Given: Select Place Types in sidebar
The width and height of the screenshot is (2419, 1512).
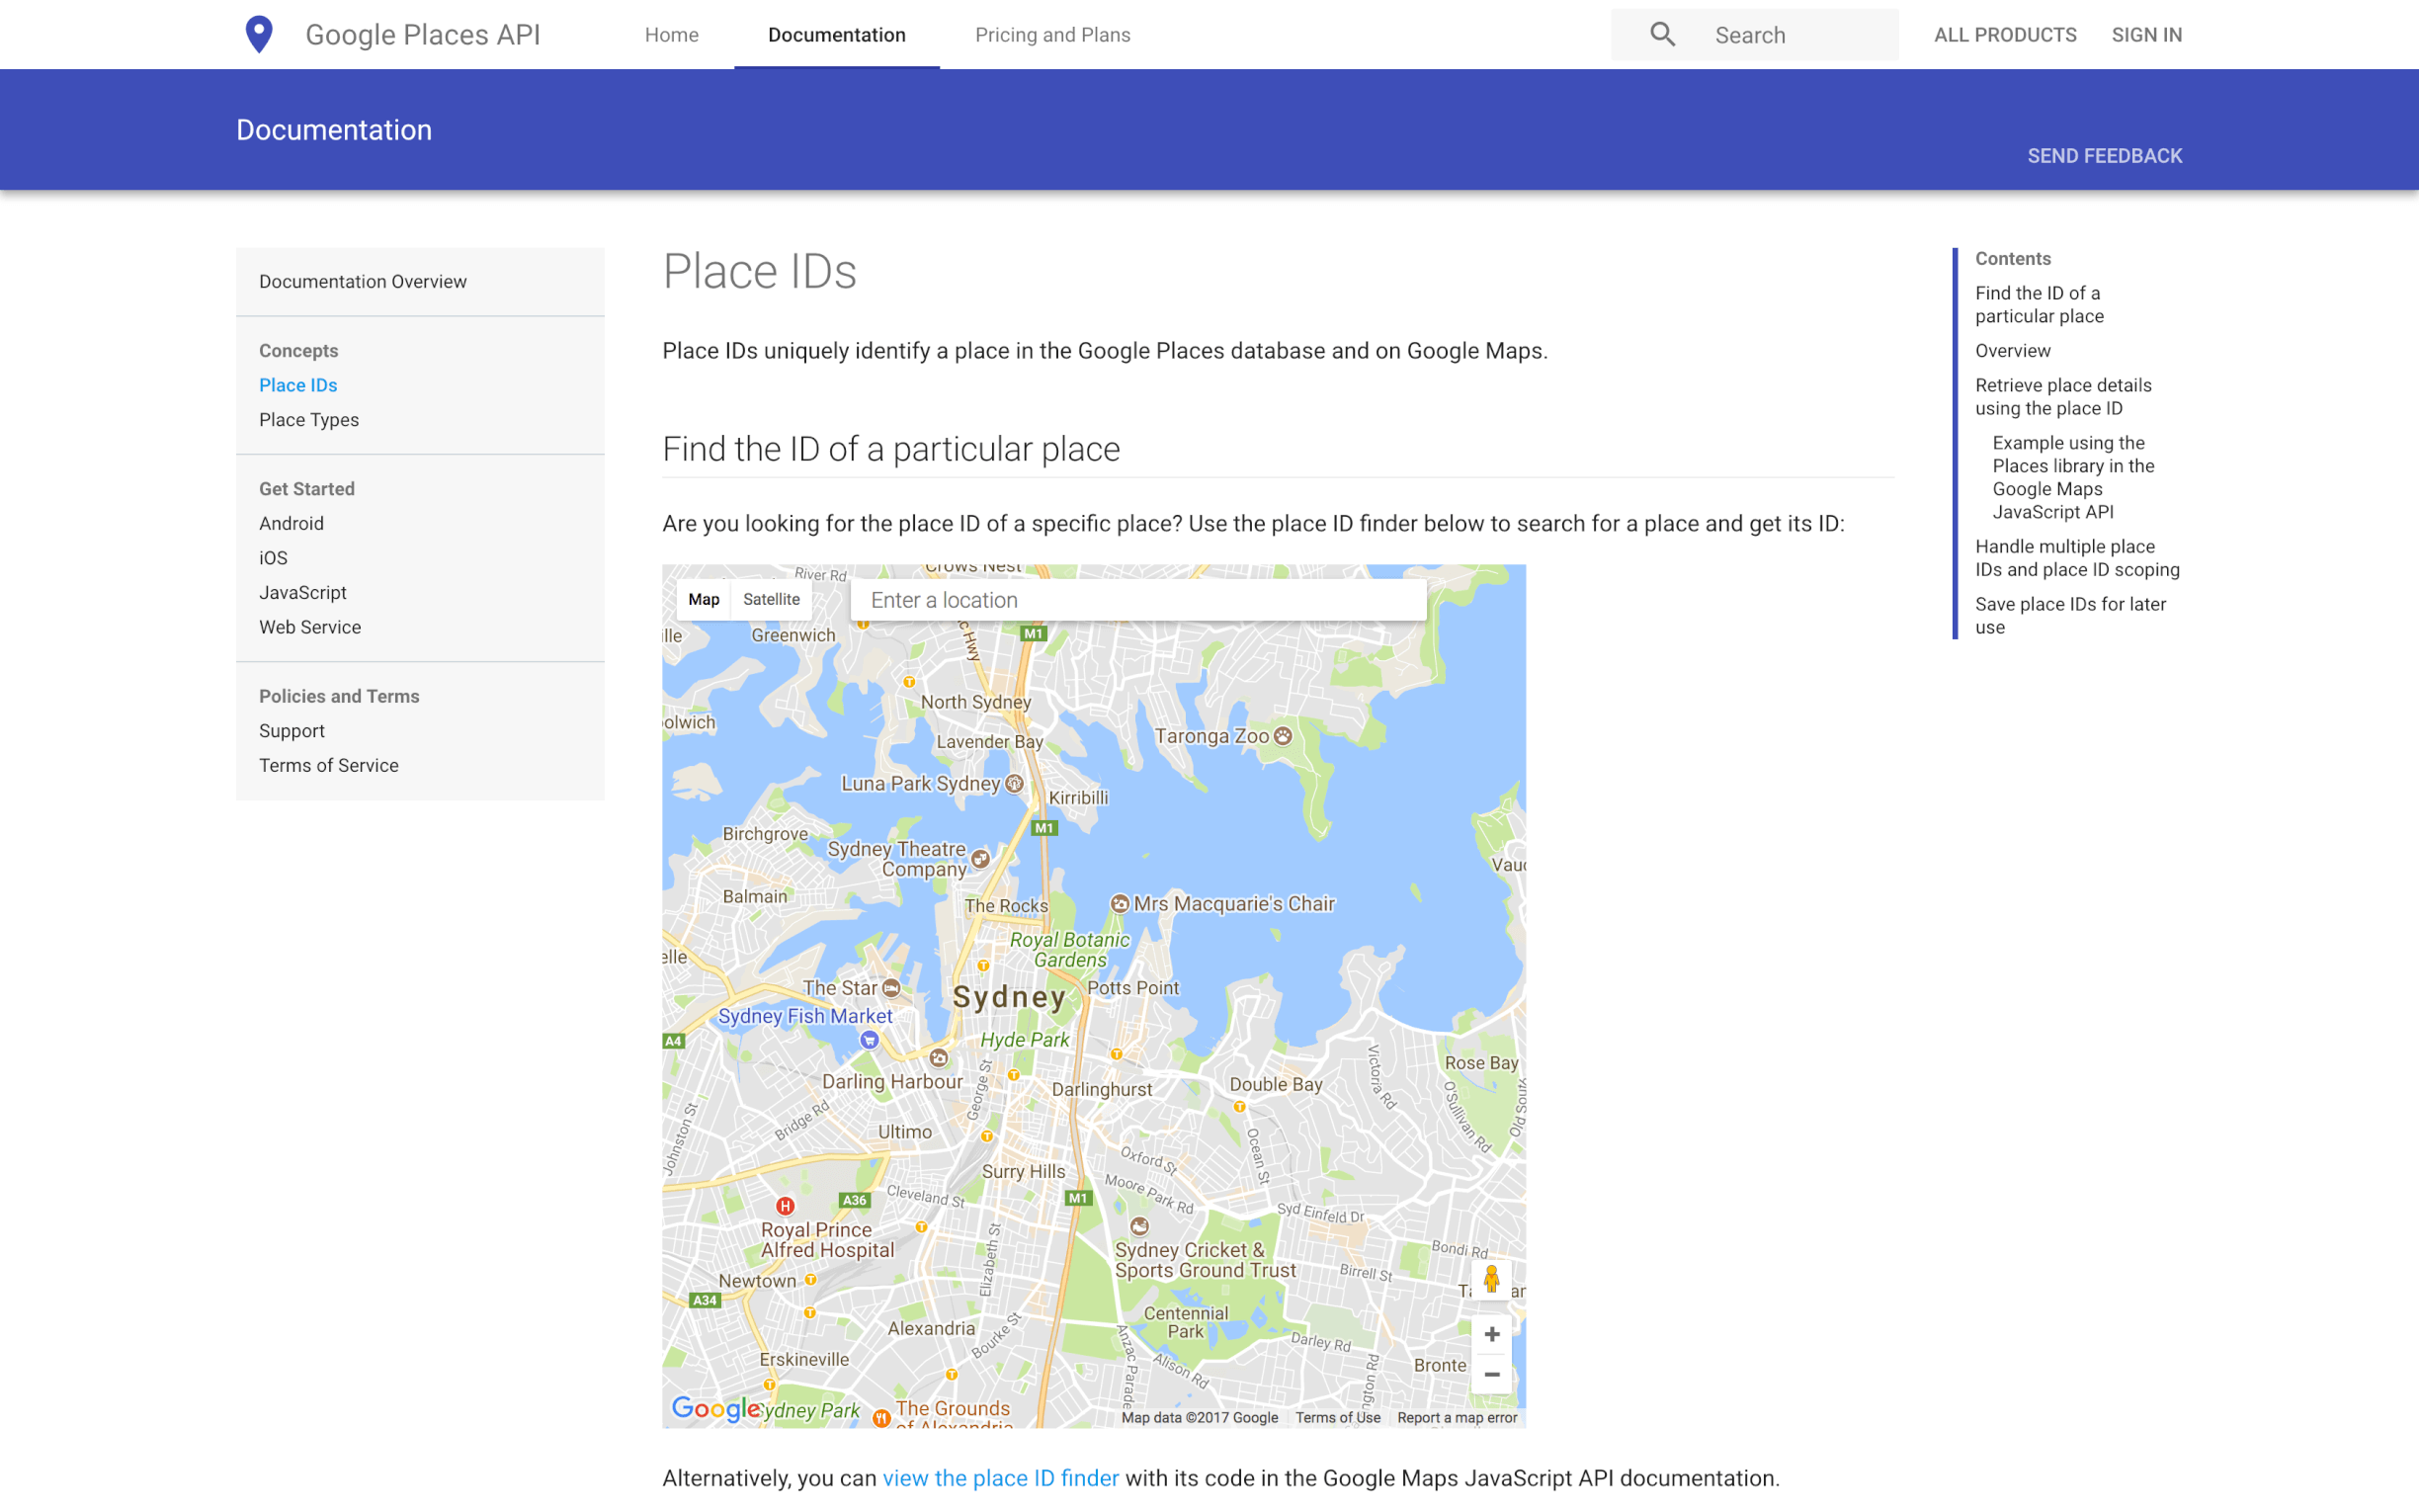Looking at the screenshot, I should click(x=309, y=420).
